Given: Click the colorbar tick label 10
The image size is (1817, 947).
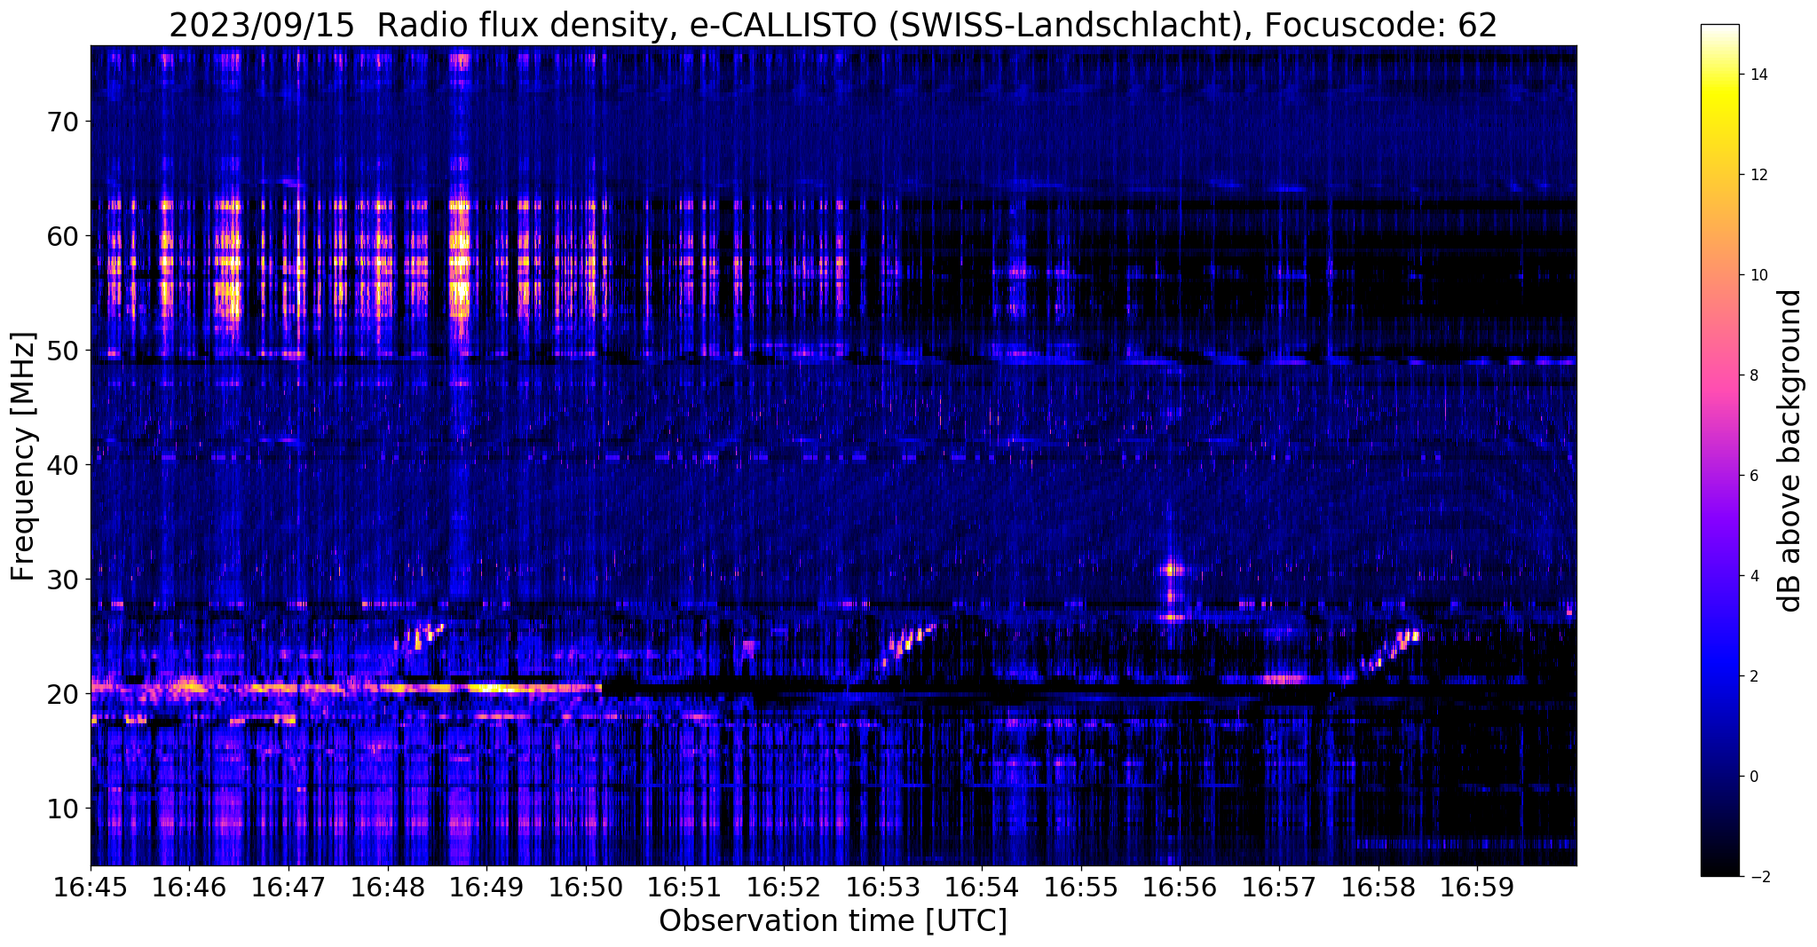Looking at the screenshot, I should 1757,275.
